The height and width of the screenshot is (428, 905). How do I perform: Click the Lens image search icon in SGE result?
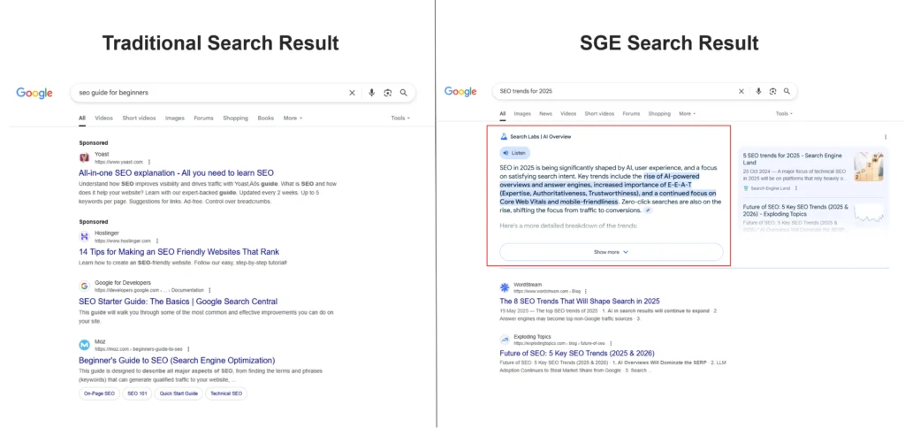772,91
